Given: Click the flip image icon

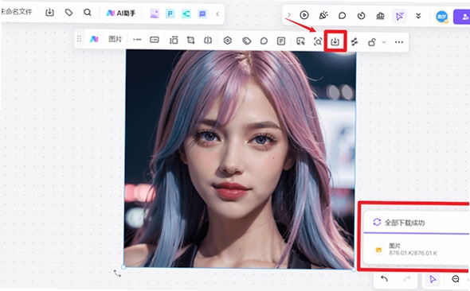Looking at the screenshot, I should (208, 40).
